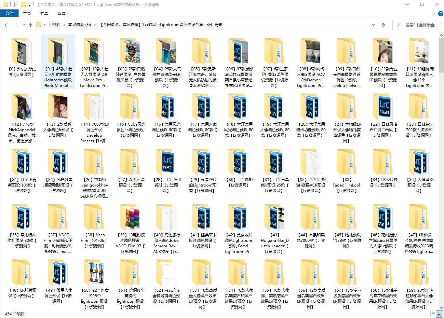Image resolution: width=444 pixels, height=318 pixels.
Task: Go back to previous folder
Action: tap(7, 25)
